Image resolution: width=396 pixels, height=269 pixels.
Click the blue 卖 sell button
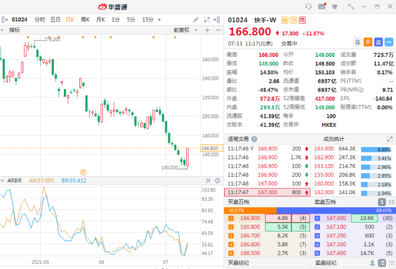[x=379, y=42]
